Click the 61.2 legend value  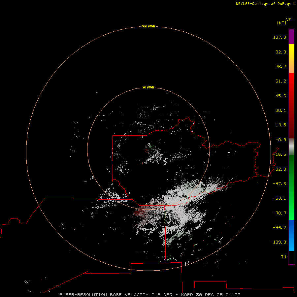[x=281, y=81]
